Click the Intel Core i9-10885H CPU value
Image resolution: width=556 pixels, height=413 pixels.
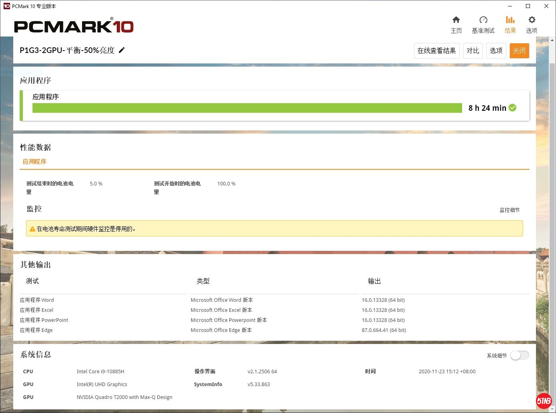[100, 371]
